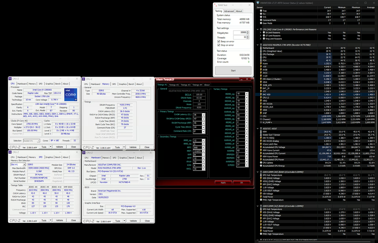Image resolution: width=378 pixels, height=243 pixels.
Task: Click clock icon next to Trfc row
Action: (x=261, y=17)
